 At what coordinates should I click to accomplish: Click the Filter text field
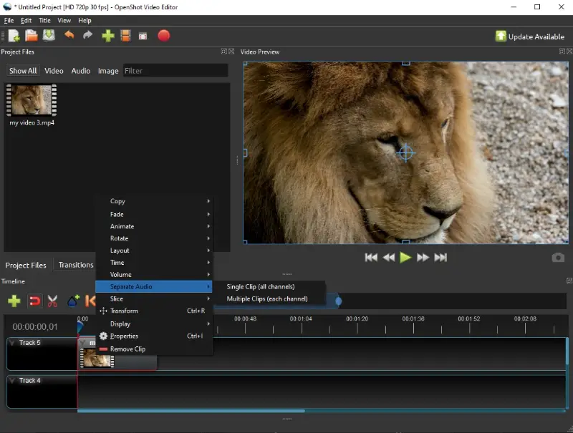point(175,70)
